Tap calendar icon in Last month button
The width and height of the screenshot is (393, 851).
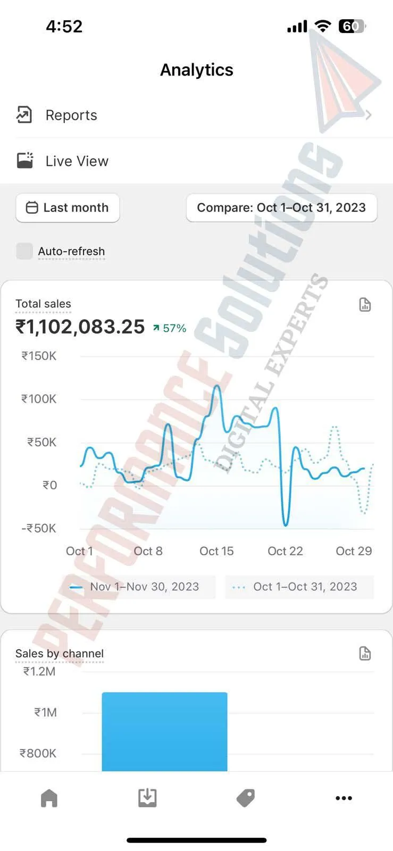[x=32, y=207]
